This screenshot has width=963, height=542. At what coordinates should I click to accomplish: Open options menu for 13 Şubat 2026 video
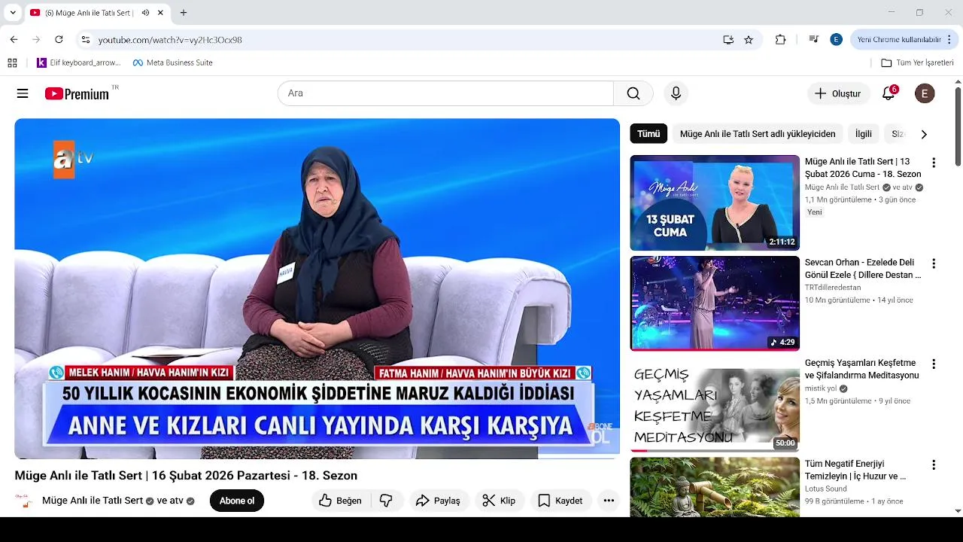(934, 163)
